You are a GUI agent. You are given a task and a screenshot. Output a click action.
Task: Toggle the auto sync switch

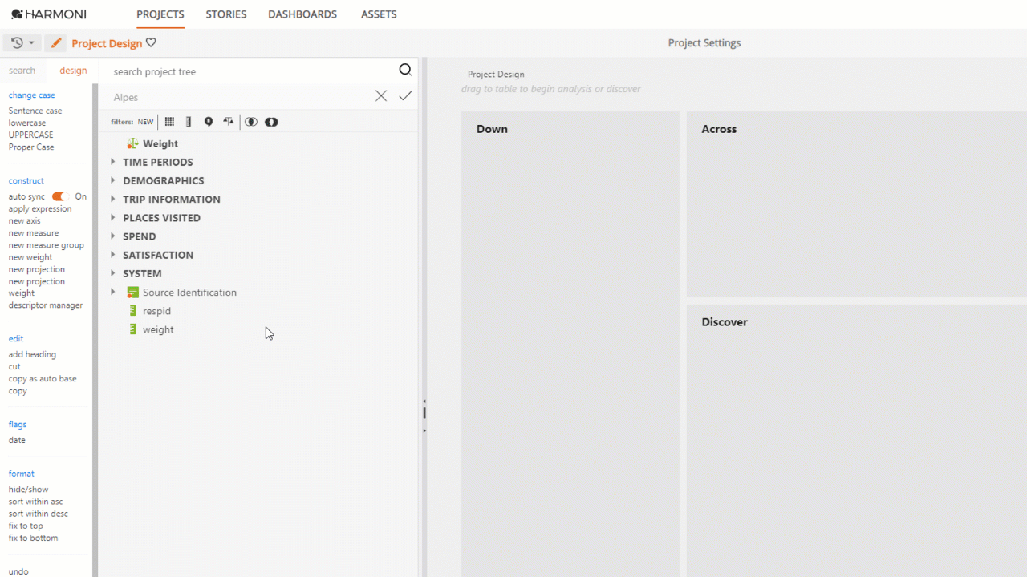(x=60, y=196)
